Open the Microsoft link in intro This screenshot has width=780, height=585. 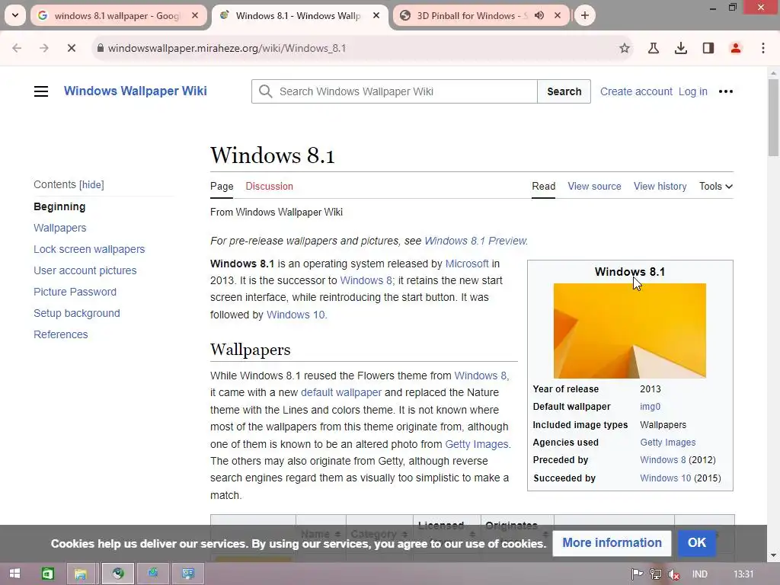(x=467, y=264)
